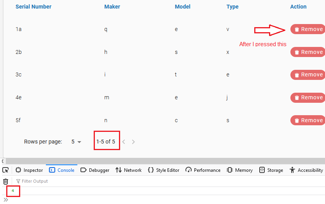
Task: Click the console input prompt chevrons
Action: point(6,200)
